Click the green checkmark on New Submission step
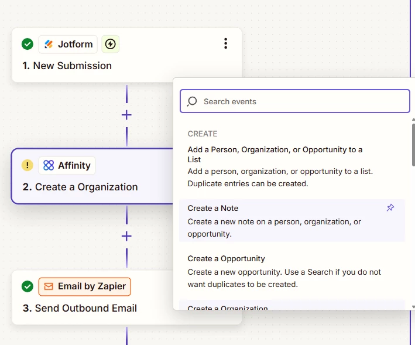Screen dimensions: 415x345 coord(28,44)
